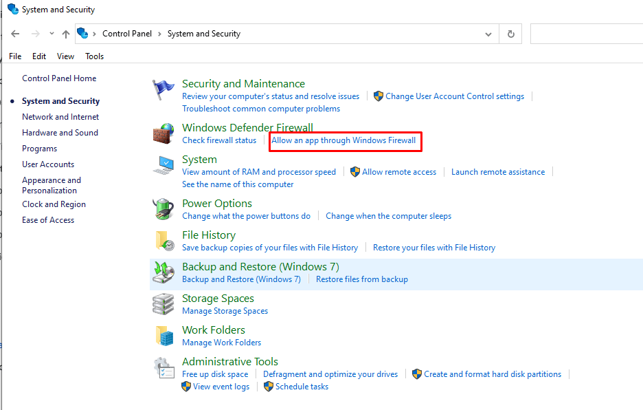Click the File History folder icon
The height and width of the screenshot is (410, 643).
point(163,241)
